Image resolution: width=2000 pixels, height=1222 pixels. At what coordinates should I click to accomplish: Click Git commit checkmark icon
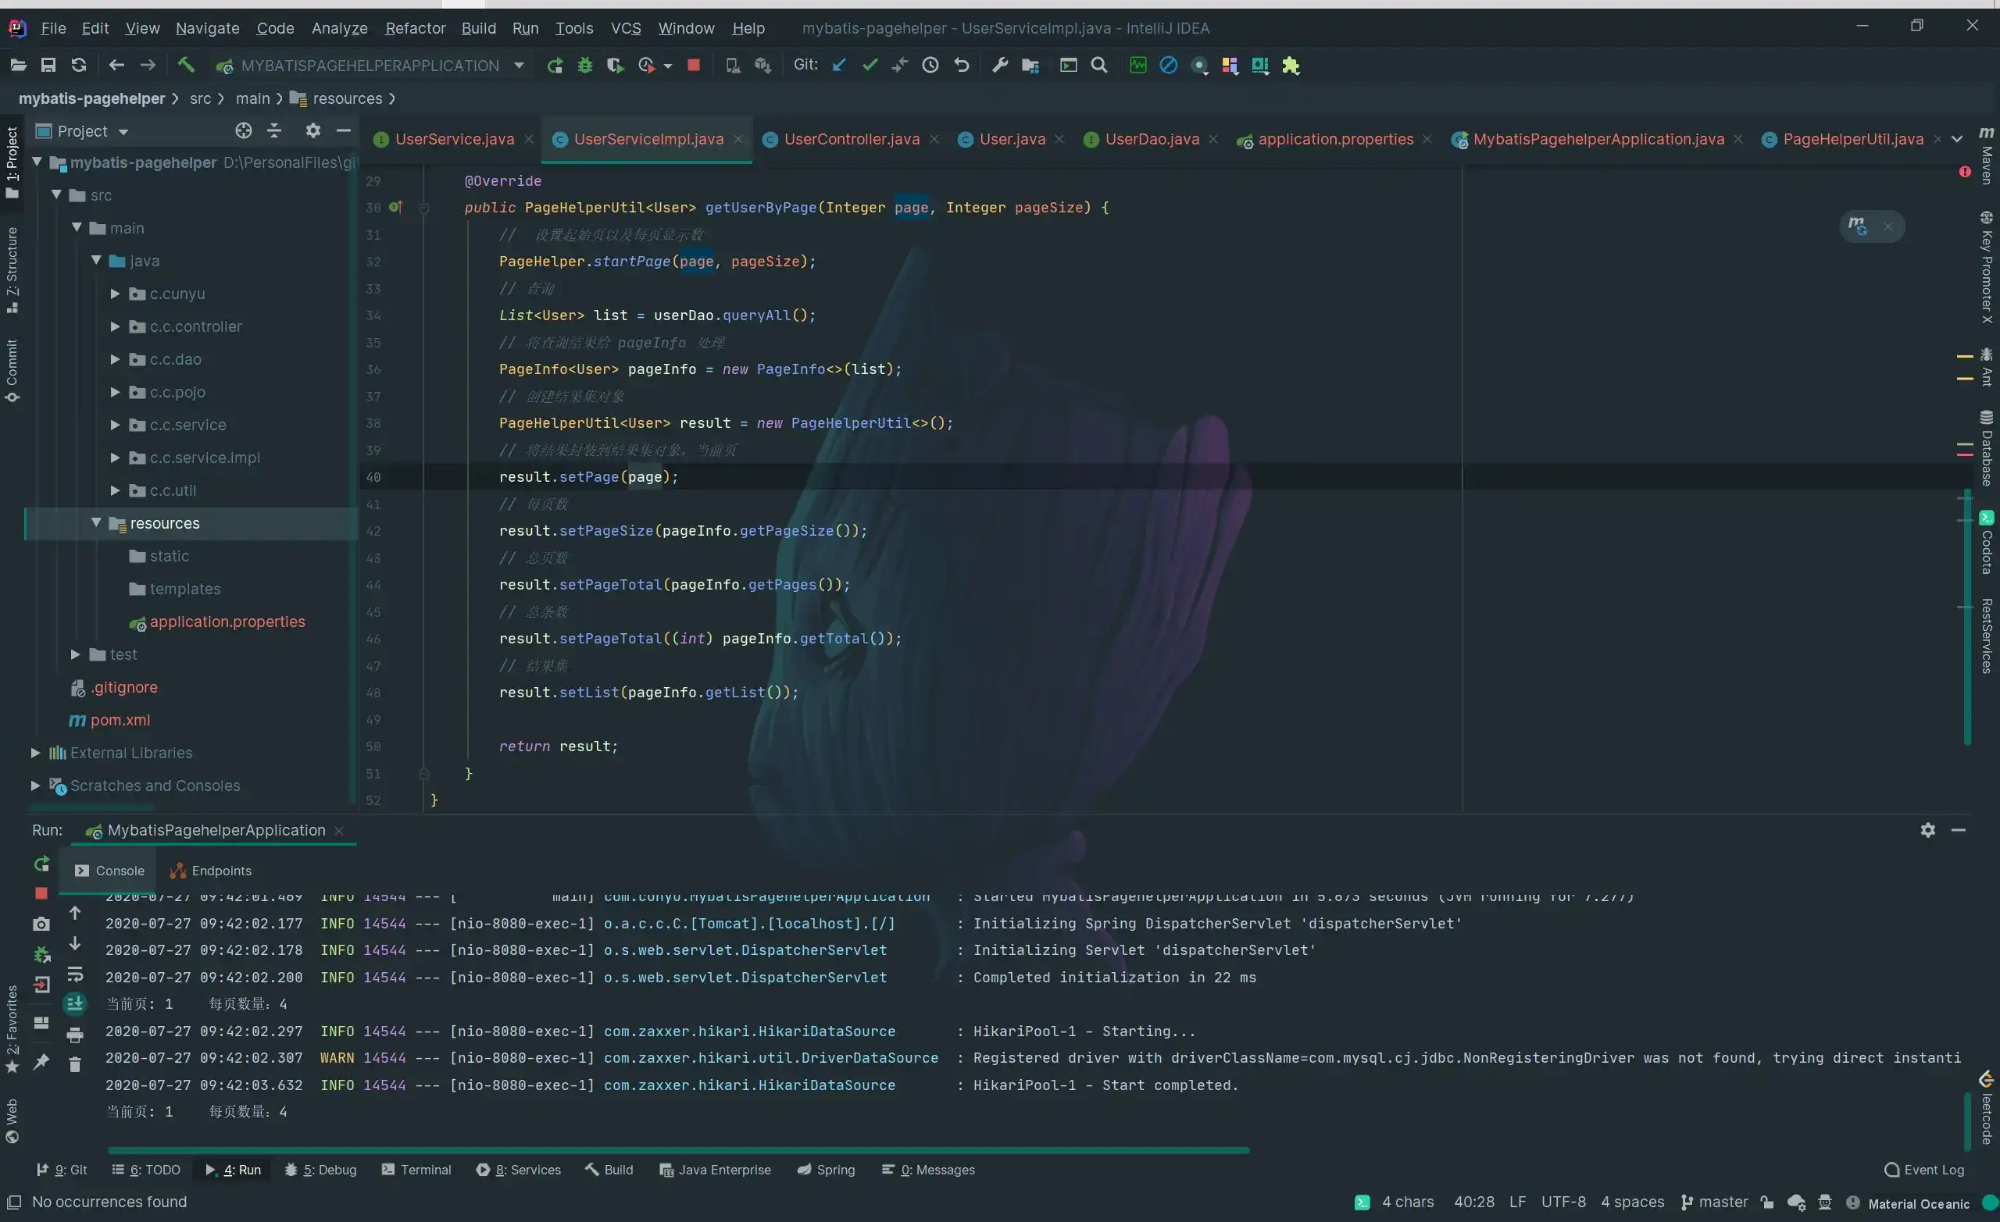point(870,65)
